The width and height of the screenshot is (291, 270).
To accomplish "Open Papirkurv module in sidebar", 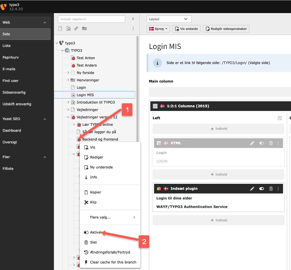I will point(11,57).
